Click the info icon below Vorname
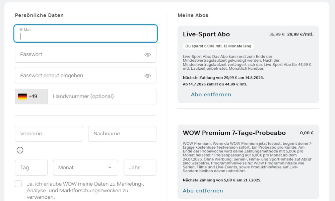Image resolution: width=335 pixels, height=201 pixels. (20, 150)
